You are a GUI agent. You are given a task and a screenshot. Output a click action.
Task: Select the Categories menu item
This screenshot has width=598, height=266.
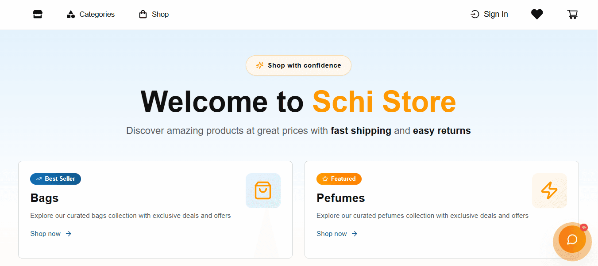coord(96,14)
